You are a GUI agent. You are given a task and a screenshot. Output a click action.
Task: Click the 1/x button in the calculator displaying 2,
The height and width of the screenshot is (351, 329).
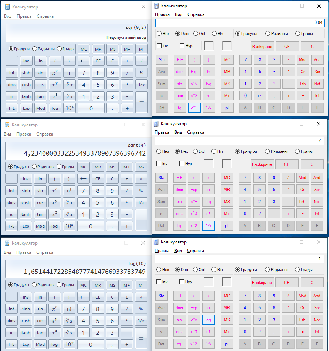[208, 226]
